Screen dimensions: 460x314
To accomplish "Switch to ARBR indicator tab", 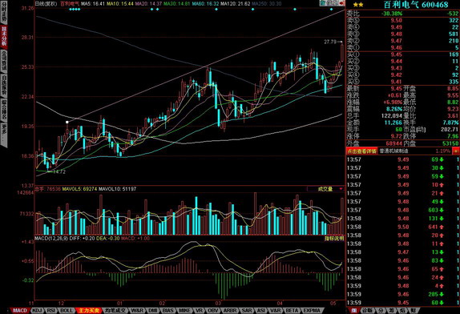I will pyautogui.click(x=230, y=310).
